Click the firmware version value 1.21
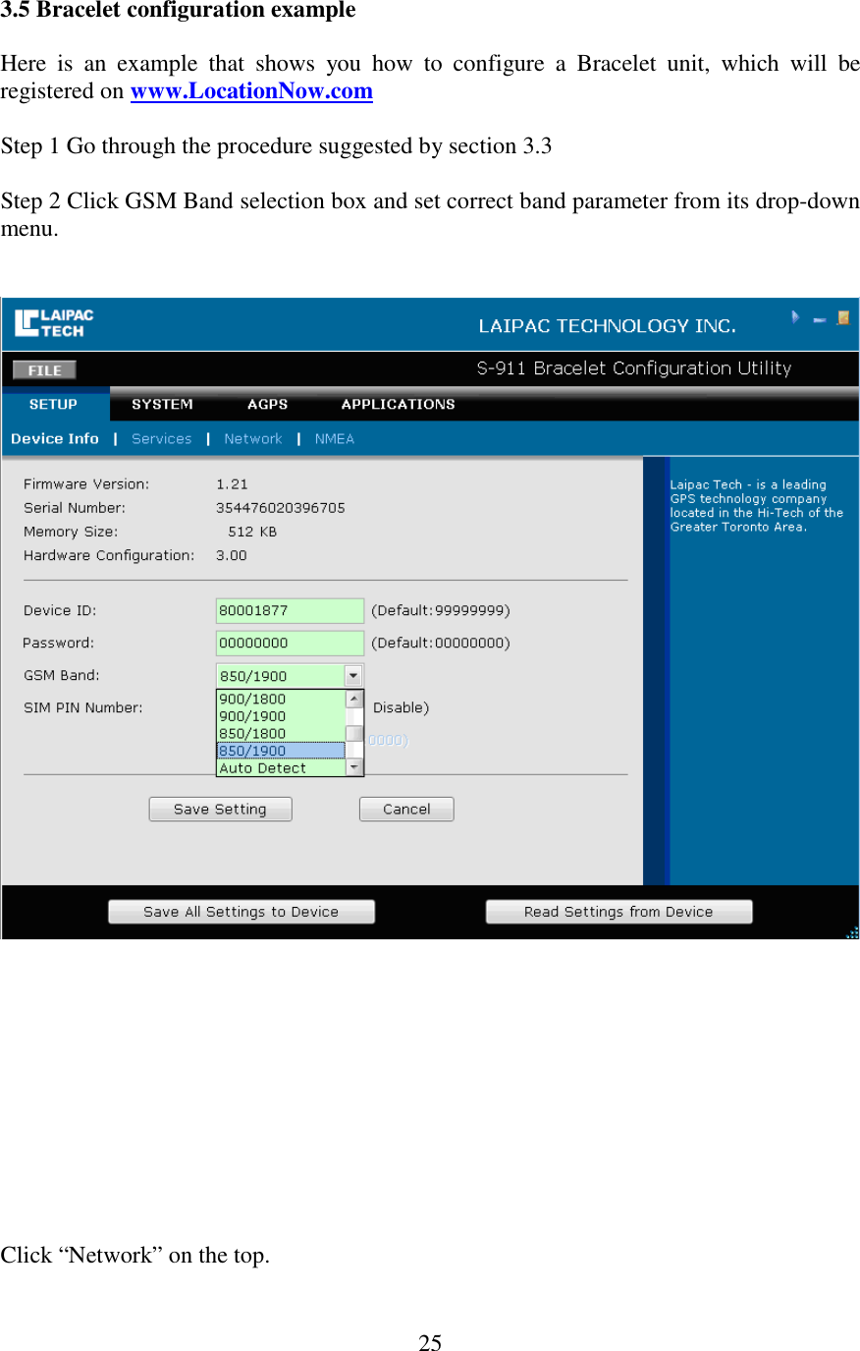The width and height of the screenshot is (860, 1351). 232,484
